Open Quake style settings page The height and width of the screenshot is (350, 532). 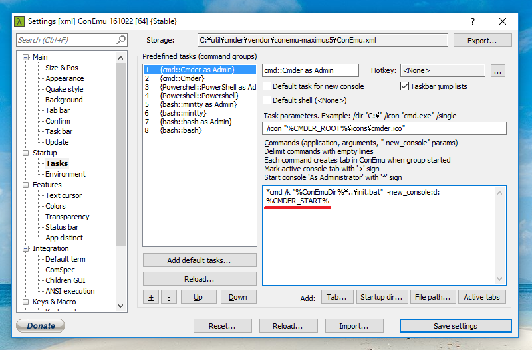[64, 89]
